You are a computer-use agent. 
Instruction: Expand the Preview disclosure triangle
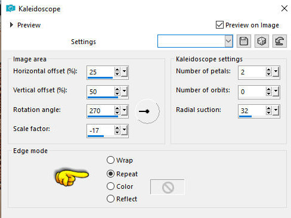11,25
